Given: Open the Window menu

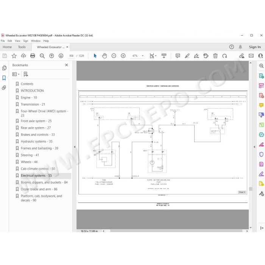Looking at the screenshot, I should 36,41.
